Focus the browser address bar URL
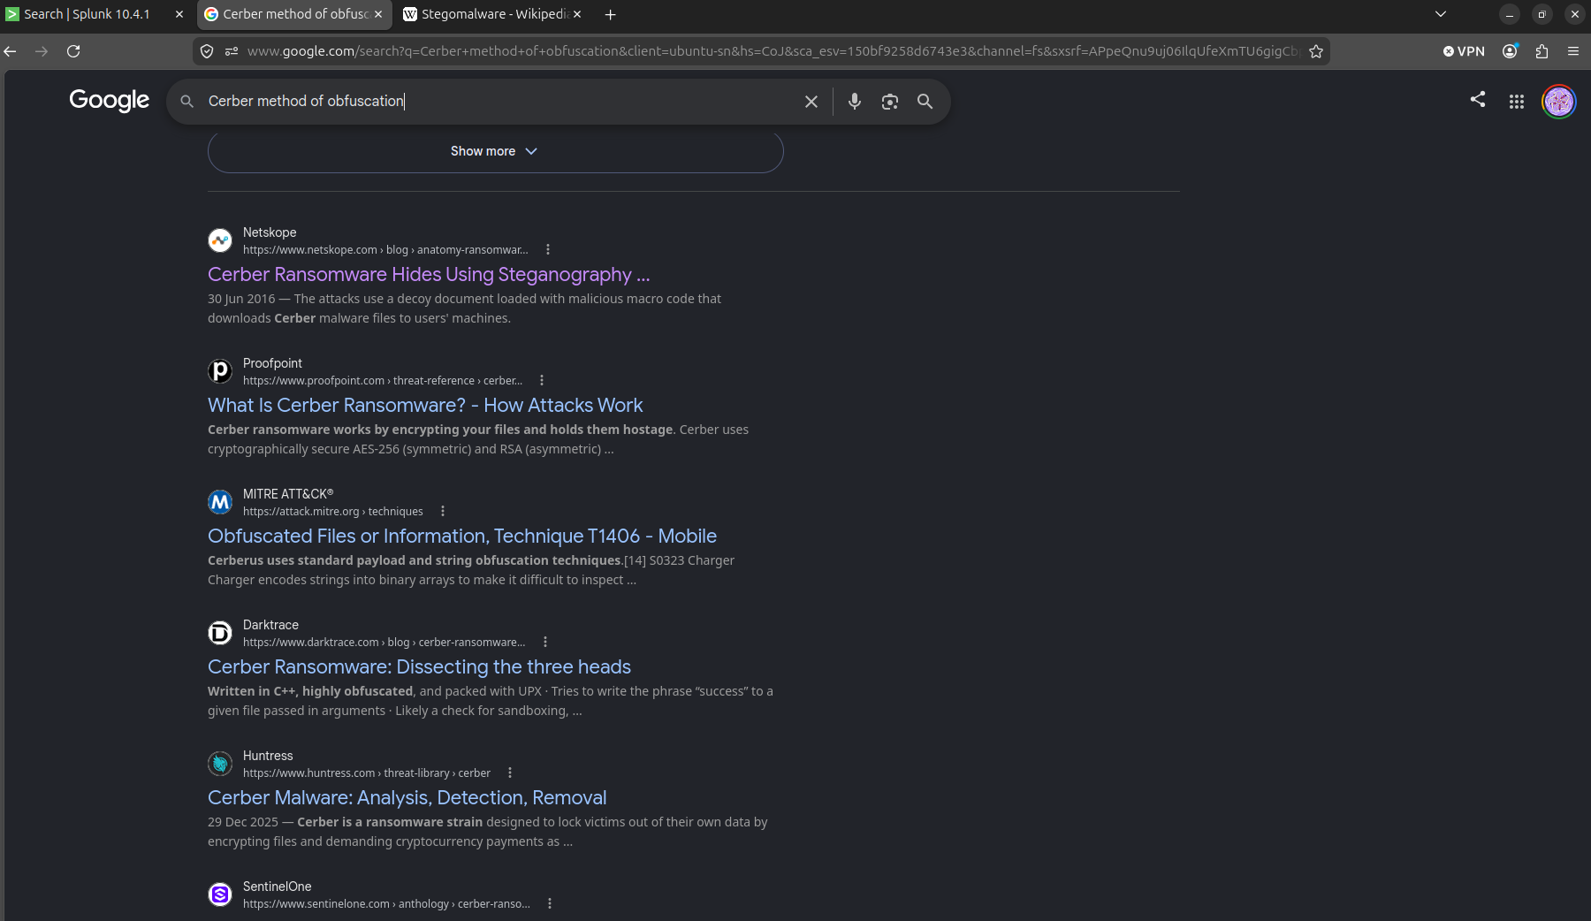Image resolution: width=1591 pixels, height=921 pixels. click(772, 51)
